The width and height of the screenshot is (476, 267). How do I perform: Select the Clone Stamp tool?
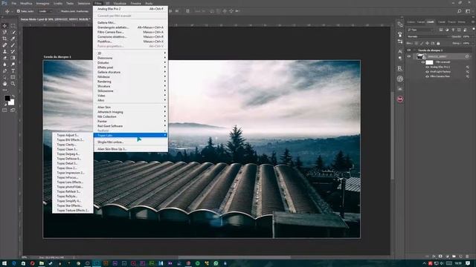4,51
